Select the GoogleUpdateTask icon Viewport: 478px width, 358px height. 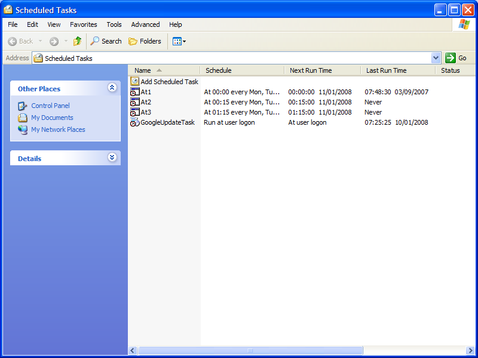[135, 122]
